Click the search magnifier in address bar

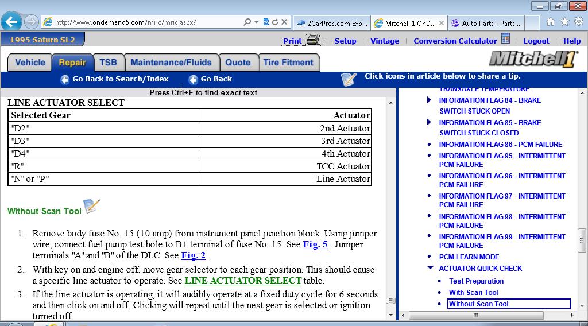(247, 22)
